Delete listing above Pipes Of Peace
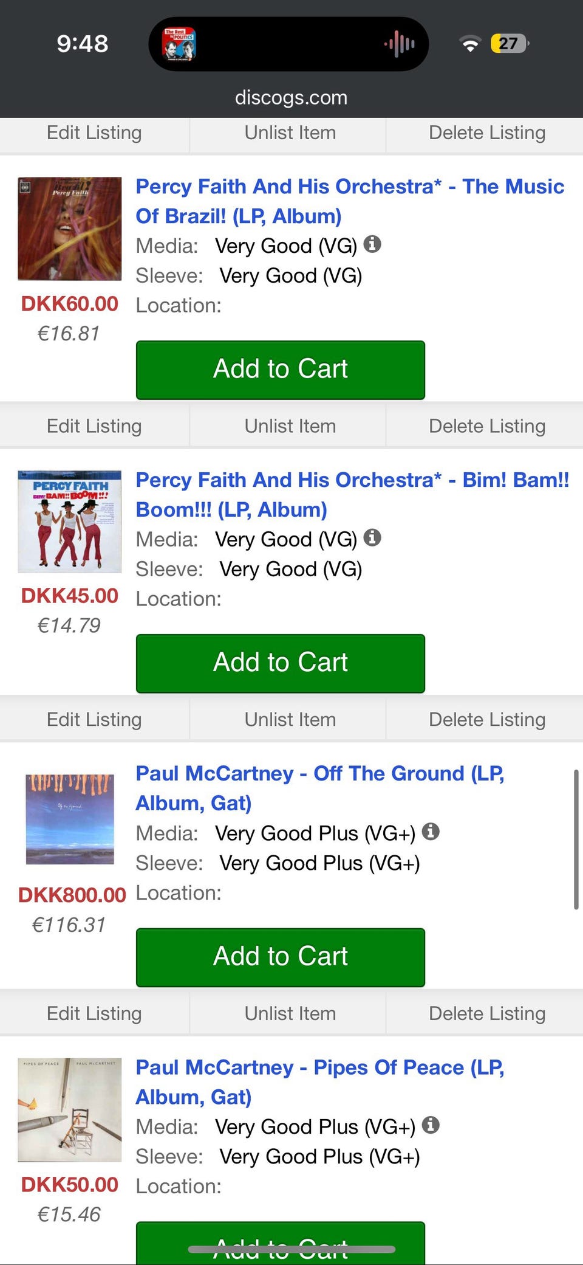This screenshot has height=1265, width=583. [x=487, y=1013]
